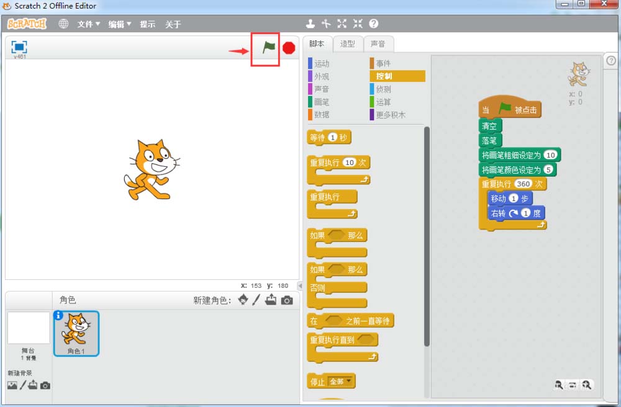
Task: Open the 关于 about menu
Action: pyautogui.click(x=173, y=24)
